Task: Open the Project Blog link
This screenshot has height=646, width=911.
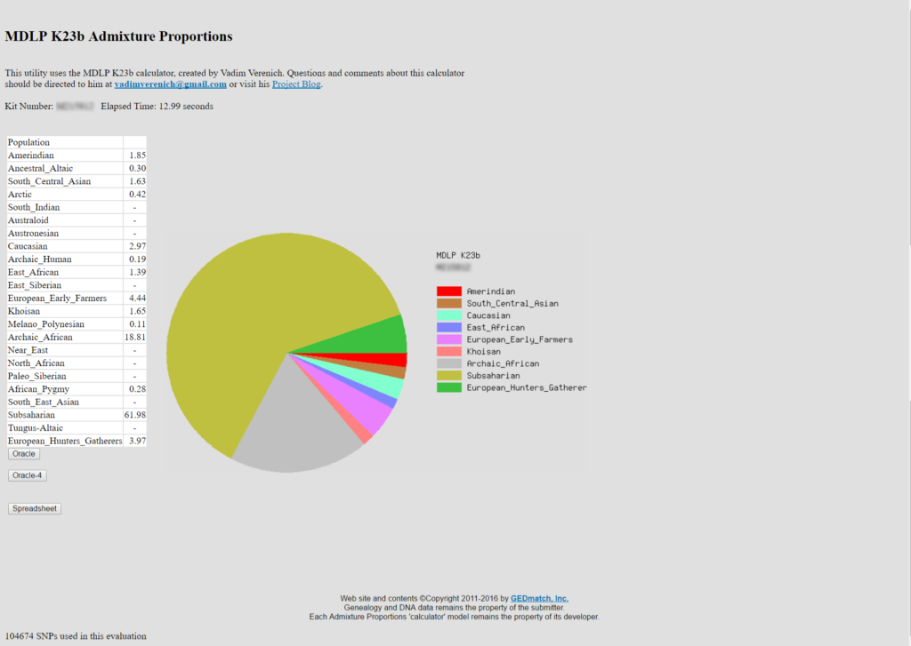Action: 296,84
